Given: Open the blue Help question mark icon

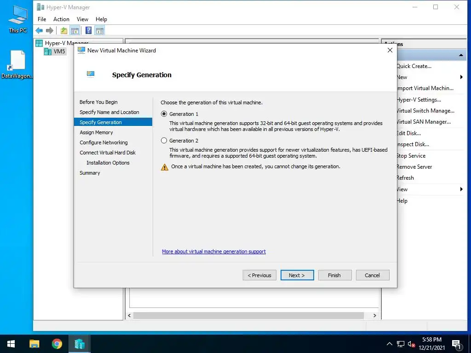Looking at the screenshot, I should point(88,30).
